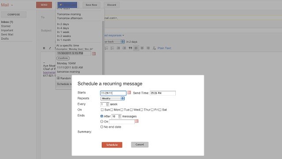
Task: Click the specific time 11/30/2011 input field
Action: pos(74,53)
